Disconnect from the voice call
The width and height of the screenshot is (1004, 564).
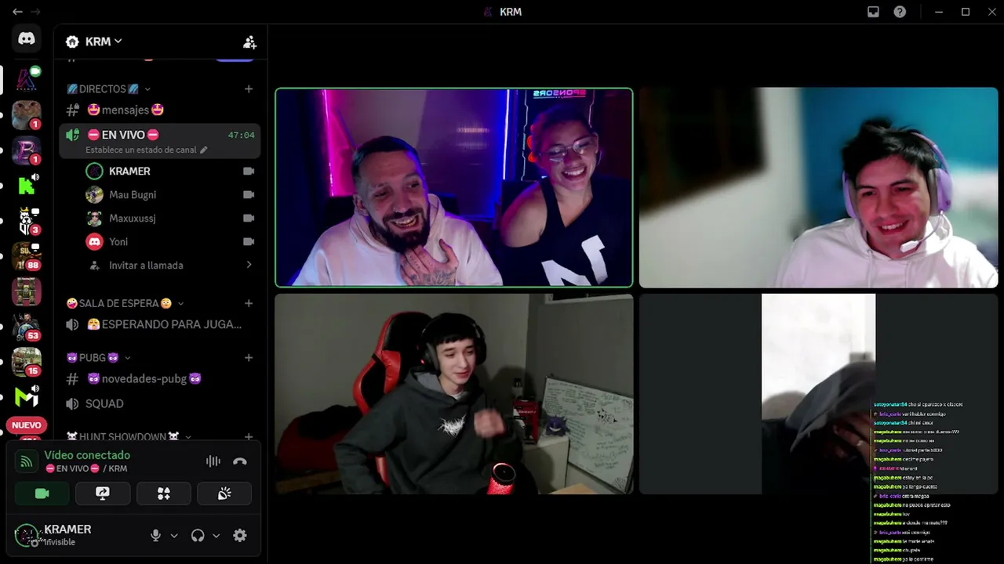(x=240, y=461)
